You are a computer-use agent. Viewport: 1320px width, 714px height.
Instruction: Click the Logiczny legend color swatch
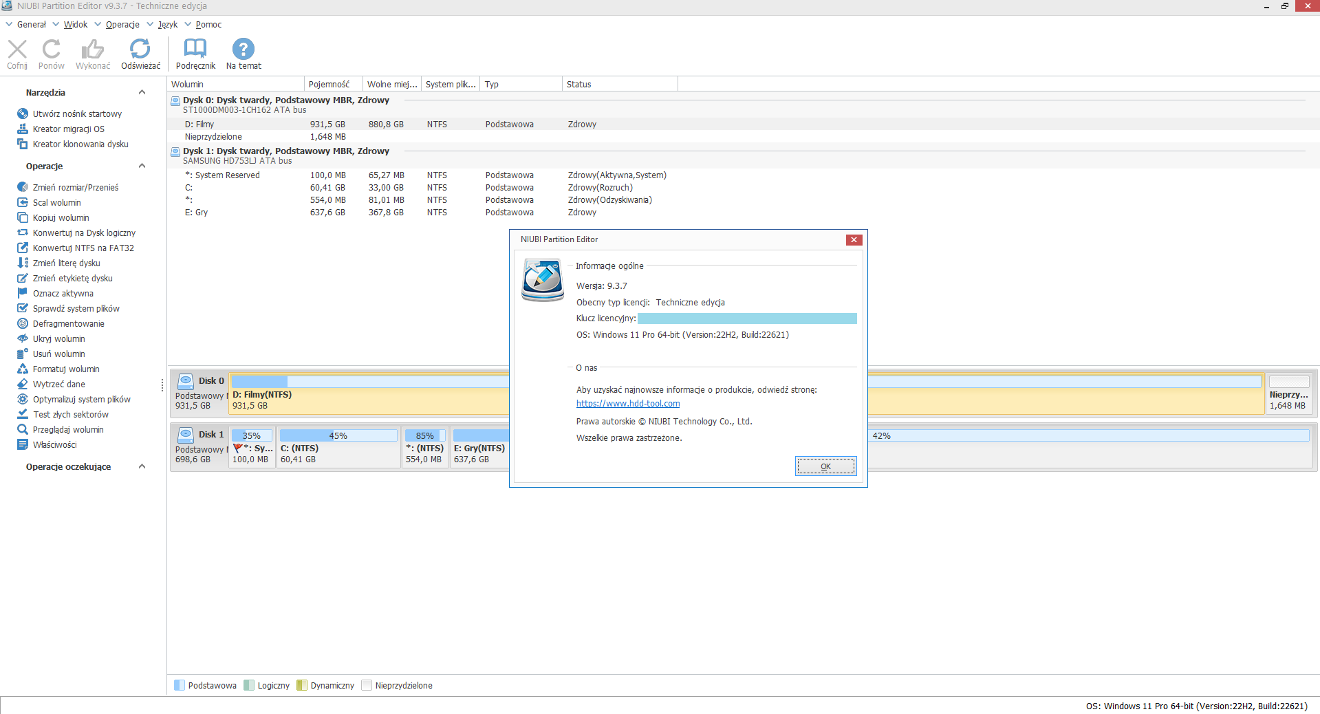point(249,685)
